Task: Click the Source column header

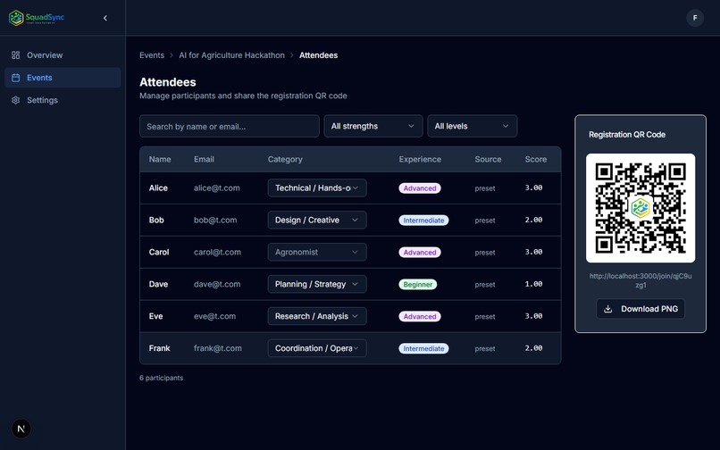Action: tap(488, 159)
